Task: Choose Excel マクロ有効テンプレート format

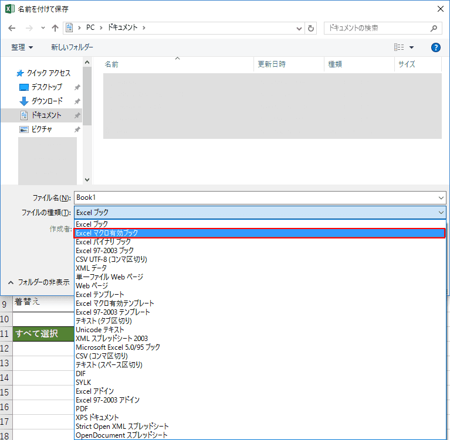Action: coord(260,303)
